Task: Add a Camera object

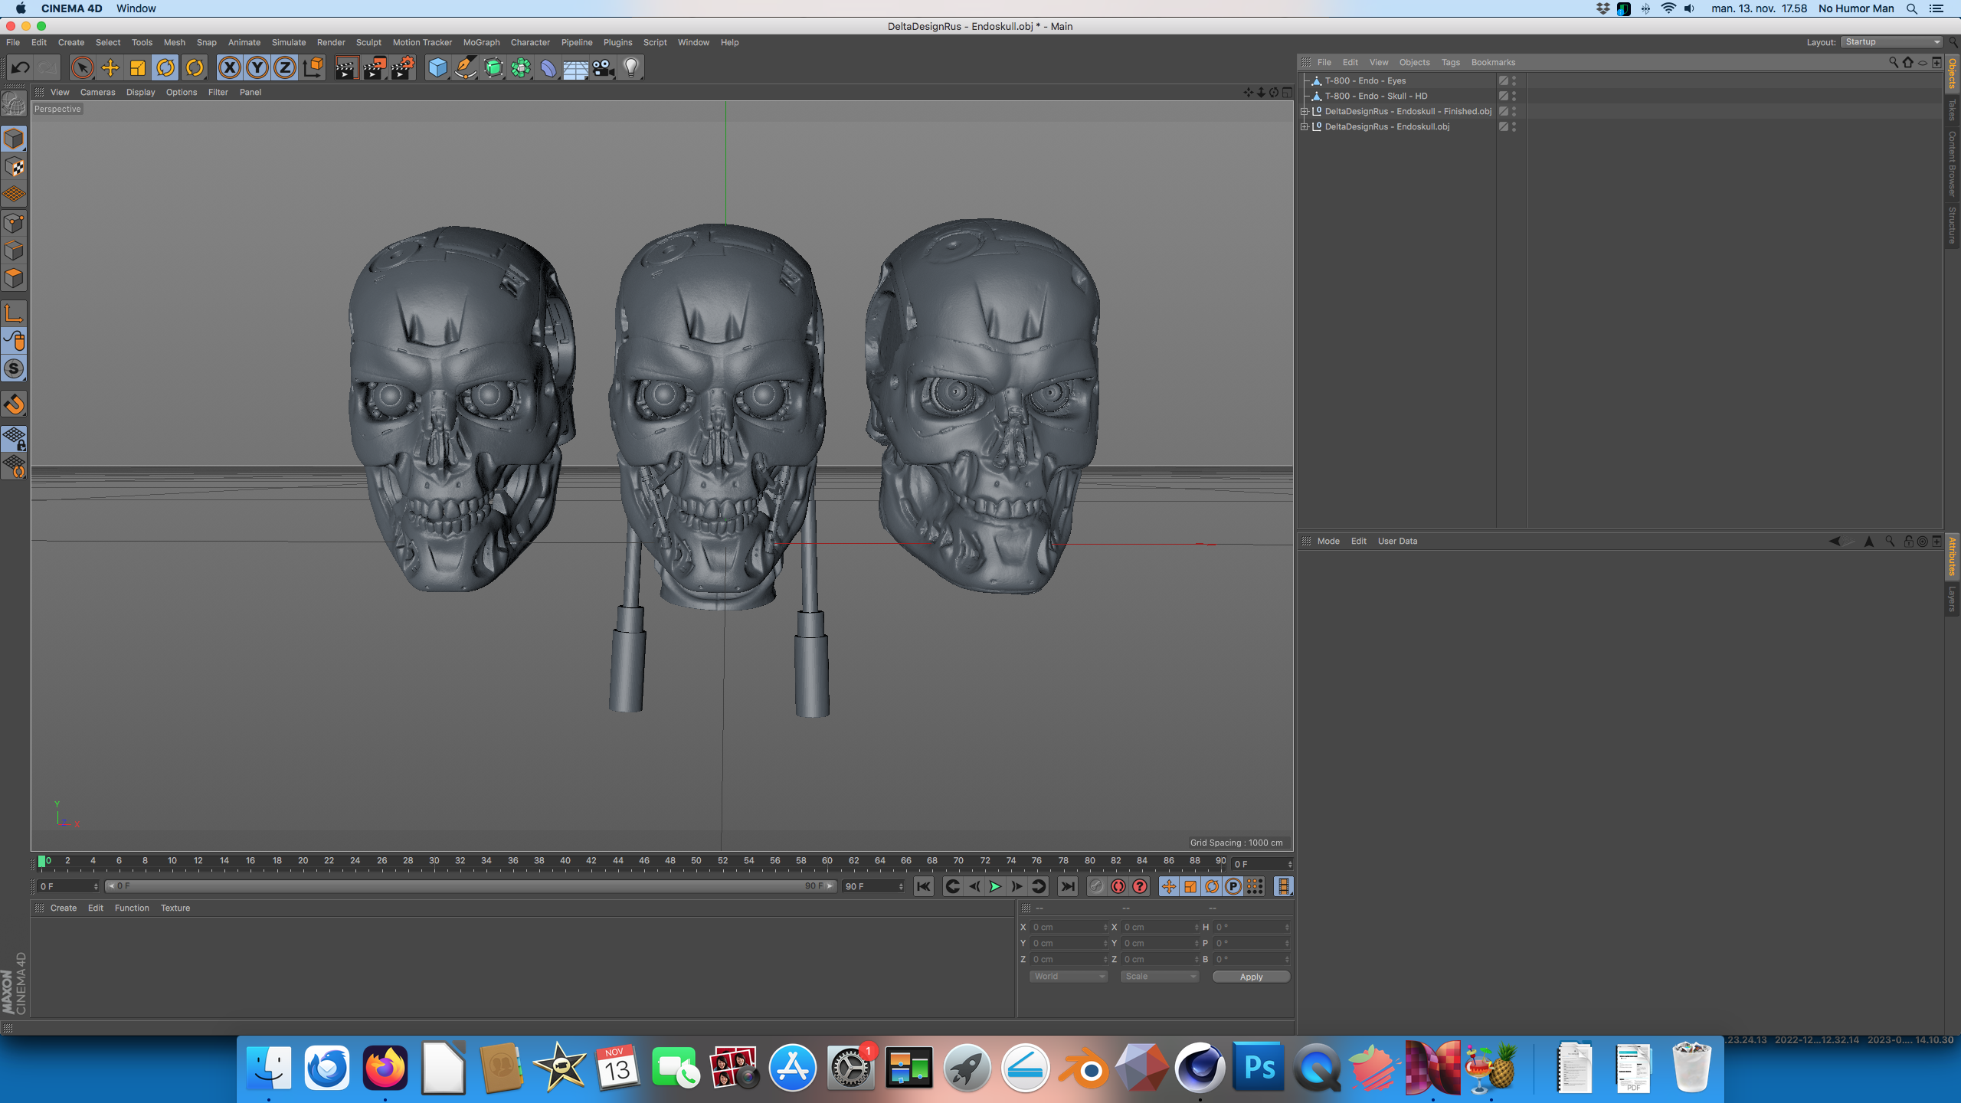Action: click(604, 67)
